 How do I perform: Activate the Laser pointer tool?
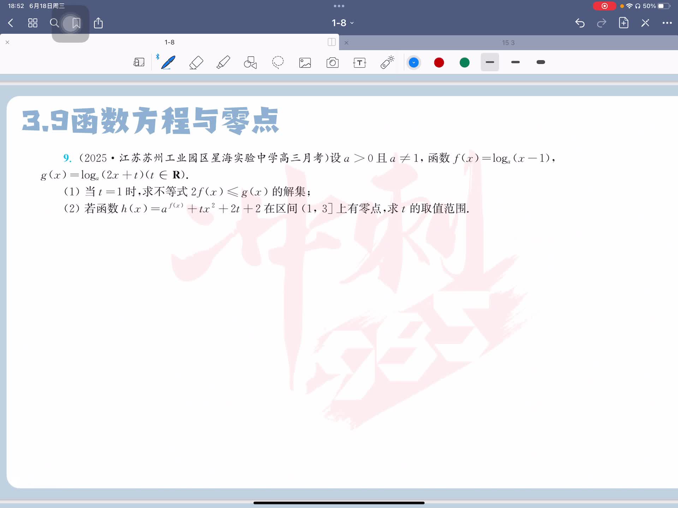(387, 62)
